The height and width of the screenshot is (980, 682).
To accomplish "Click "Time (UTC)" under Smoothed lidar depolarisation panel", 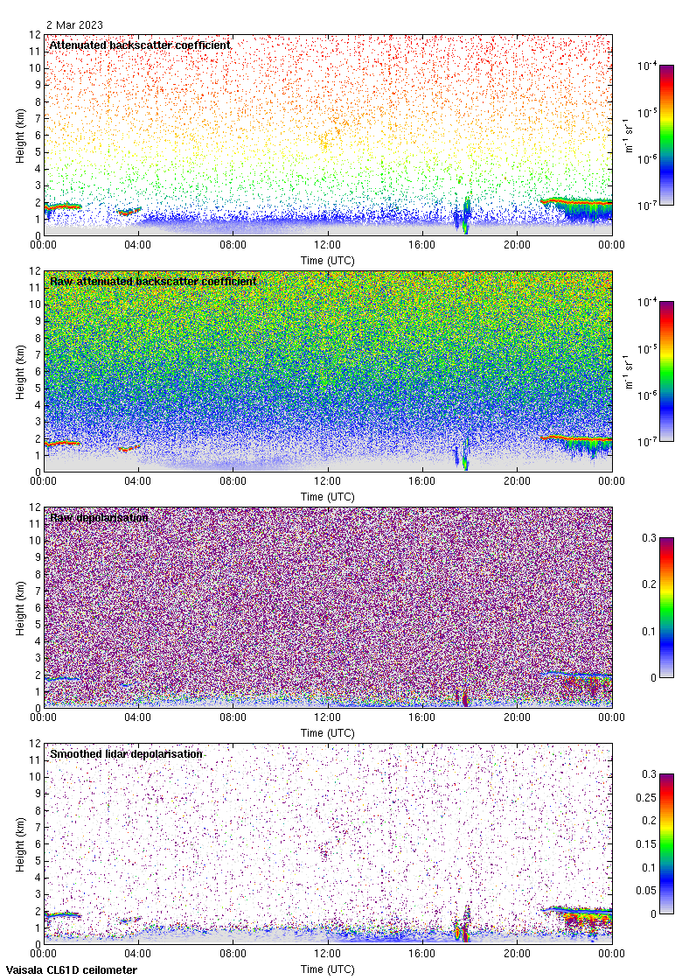I will (x=327, y=969).
